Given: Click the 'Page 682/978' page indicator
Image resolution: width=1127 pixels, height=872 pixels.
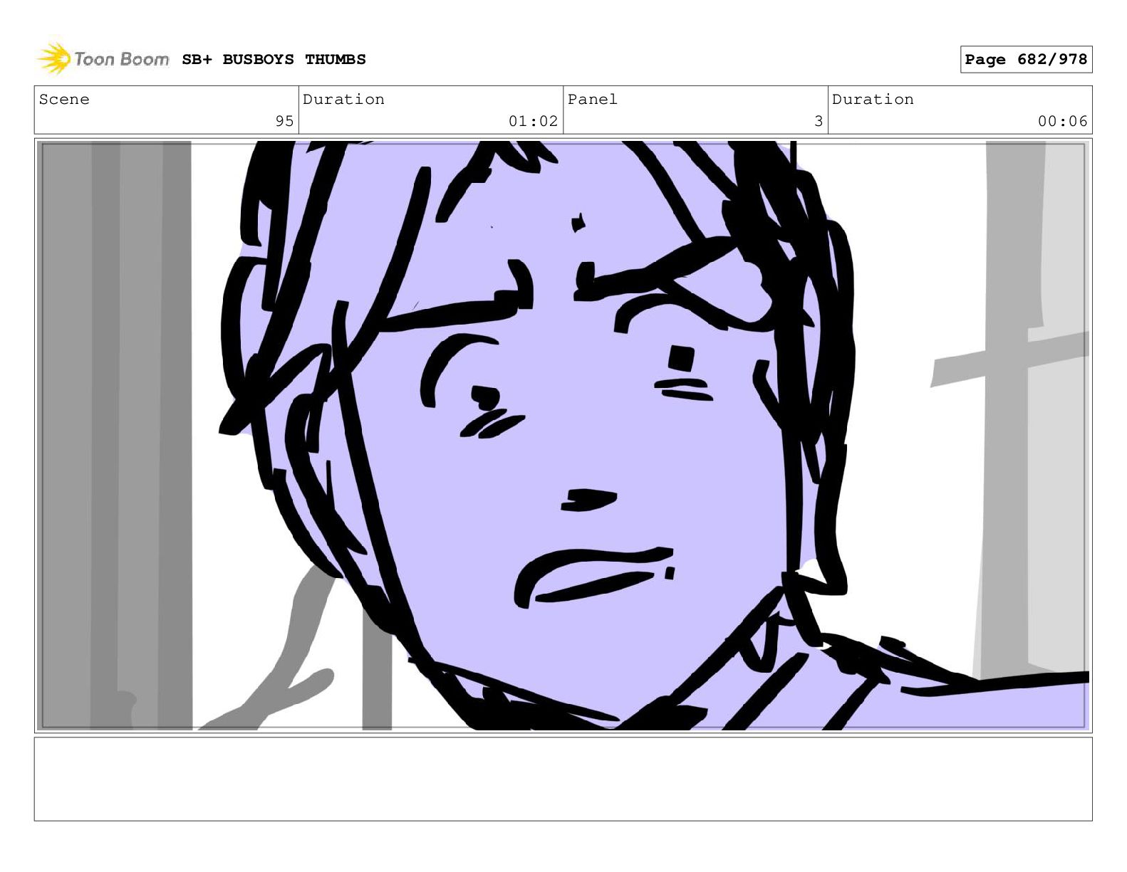Looking at the screenshot, I should point(1026,60).
